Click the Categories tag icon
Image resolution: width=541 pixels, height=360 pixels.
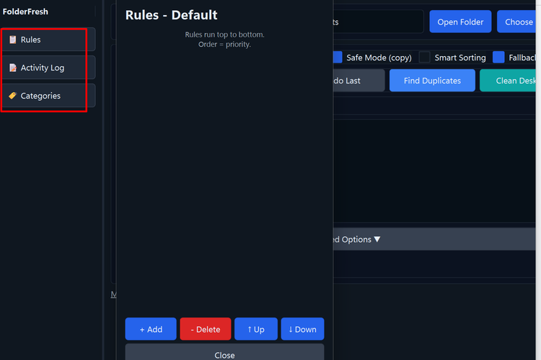click(12, 96)
